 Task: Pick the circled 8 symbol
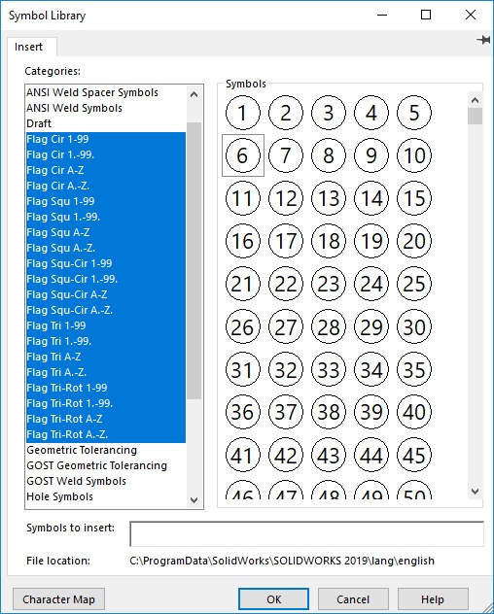tap(329, 155)
